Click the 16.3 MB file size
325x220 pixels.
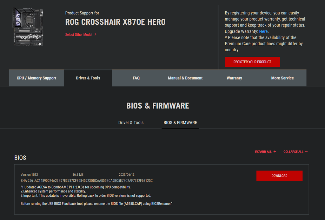tap(78, 174)
